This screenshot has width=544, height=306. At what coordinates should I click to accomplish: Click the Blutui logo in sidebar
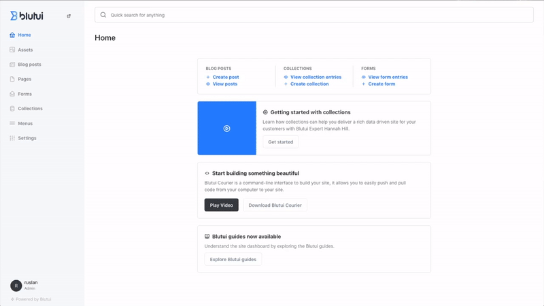(x=27, y=16)
